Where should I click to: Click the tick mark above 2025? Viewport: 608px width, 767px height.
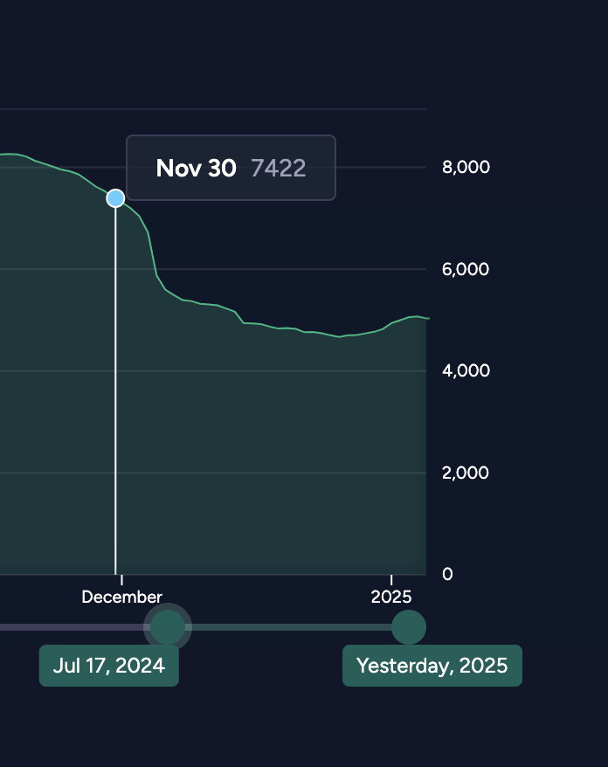coord(391,580)
